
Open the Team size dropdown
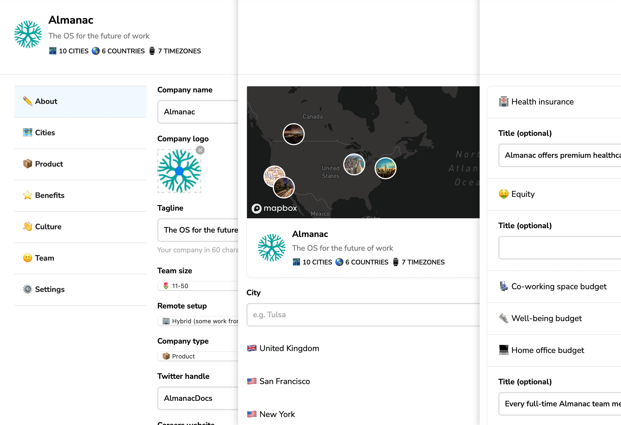[198, 286]
